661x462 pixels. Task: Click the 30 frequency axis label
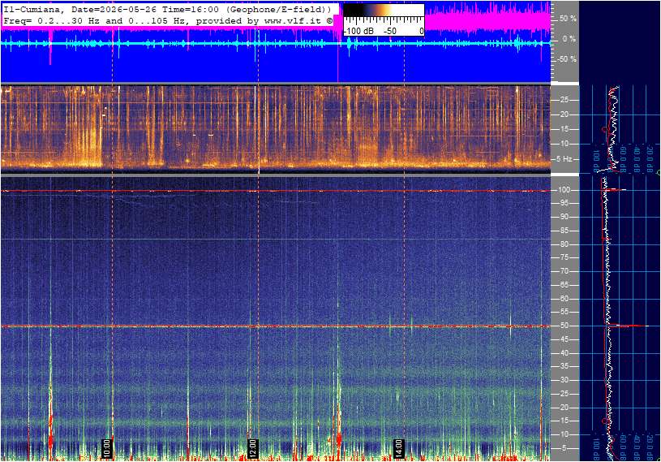click(x=564, y=380)
